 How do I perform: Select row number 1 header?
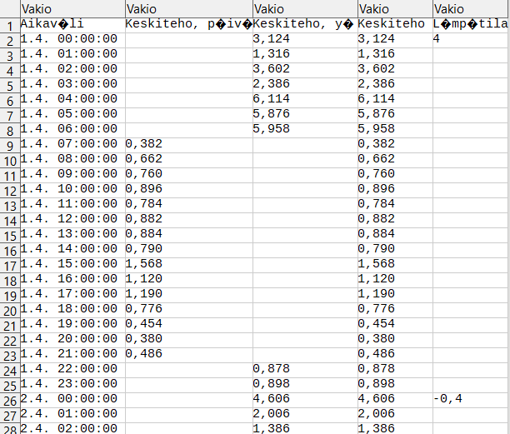pos(9,25)
